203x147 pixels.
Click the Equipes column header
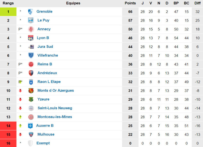(73, 3)
